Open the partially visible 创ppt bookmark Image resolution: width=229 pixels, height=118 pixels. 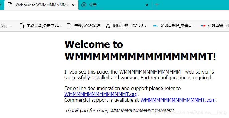tap(6, 26)
